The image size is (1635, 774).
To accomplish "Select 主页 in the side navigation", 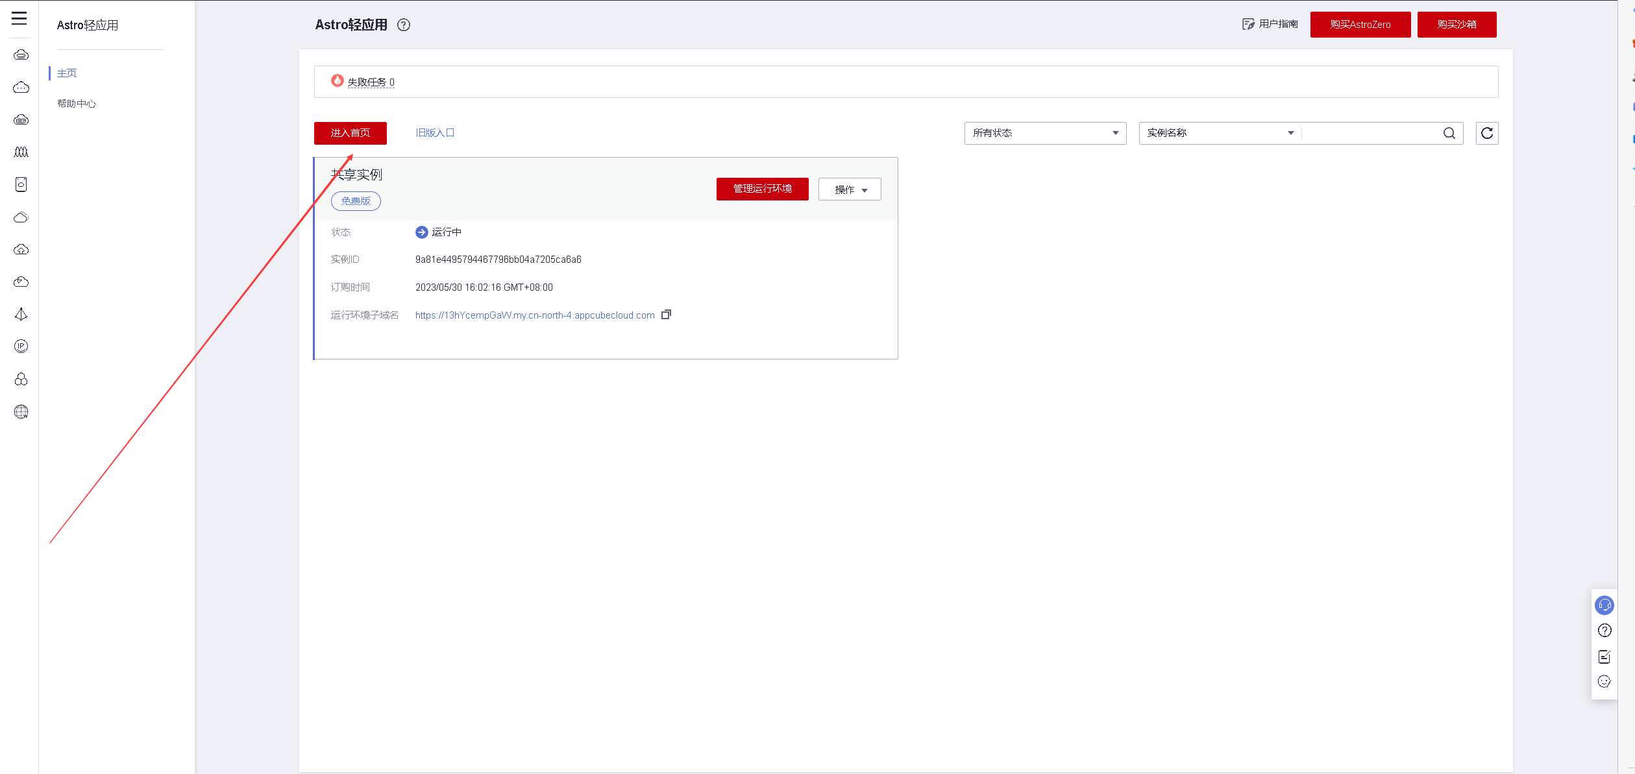I will (x=67, y=73).
